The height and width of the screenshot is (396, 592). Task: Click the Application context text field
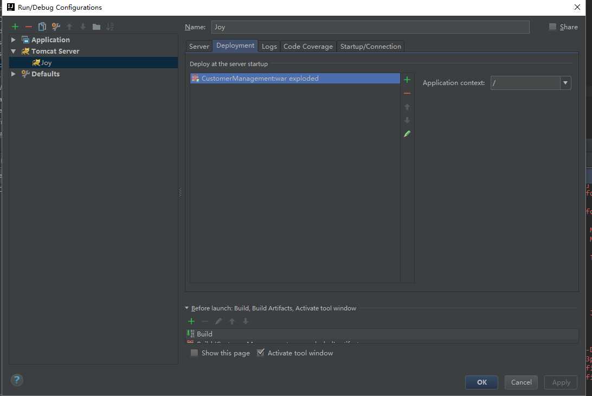(x=525, y=83)
